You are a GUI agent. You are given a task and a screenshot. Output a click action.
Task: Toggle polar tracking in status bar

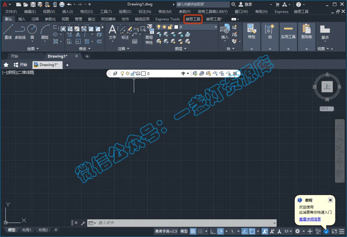click(220, 231)
